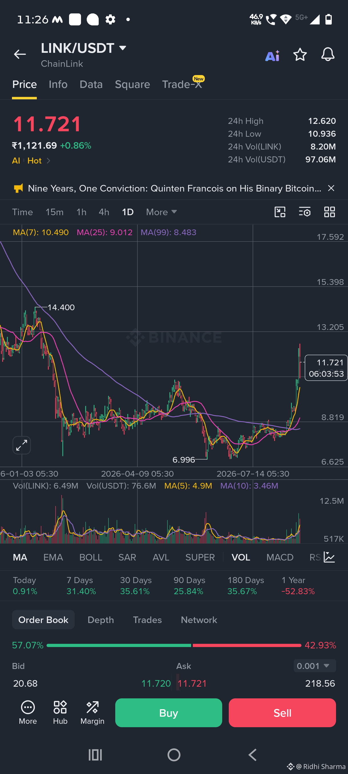The width and height of the screenshot is (348, 774).
Task: Expand the More timeframes dropdown
Action: click(x=161, y=212)
